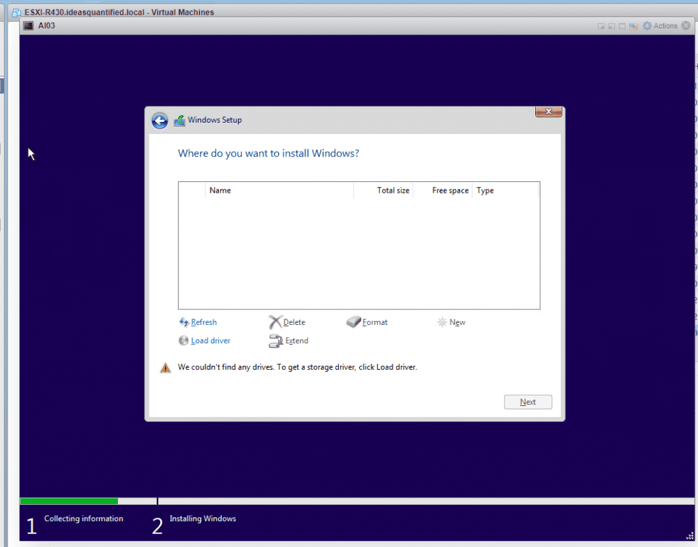The image size is (698, 547).
Task: Close the Windows Setup dialog
Action: pos(549,112)
